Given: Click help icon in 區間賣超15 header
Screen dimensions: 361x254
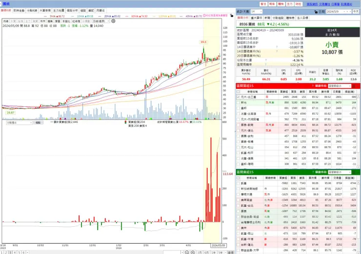Looking at the screenshot, I should tap(313, 172).
